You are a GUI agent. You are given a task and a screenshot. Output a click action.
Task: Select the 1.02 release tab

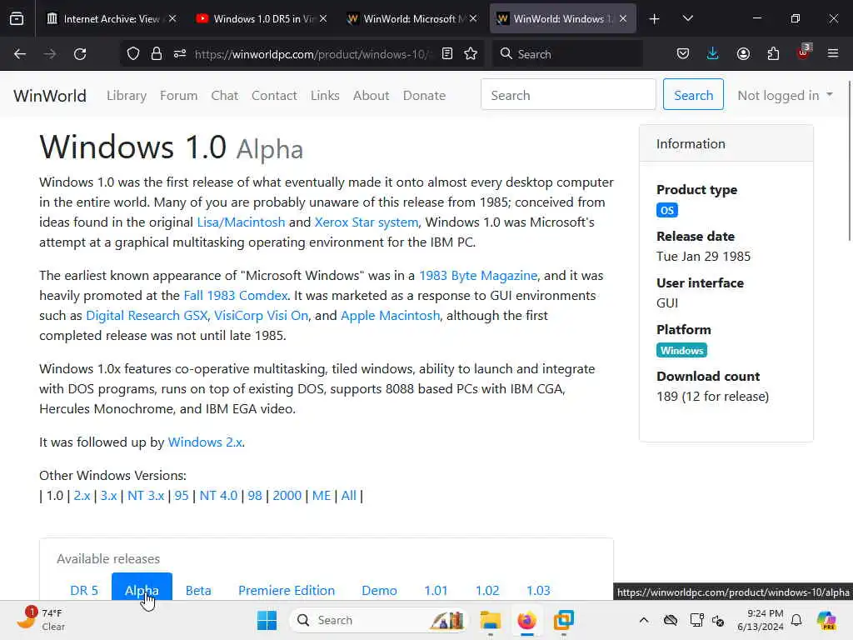point(486,590)
